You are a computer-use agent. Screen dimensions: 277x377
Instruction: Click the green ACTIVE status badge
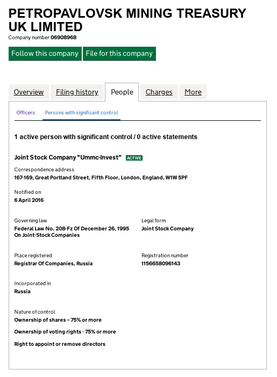click(134, 158)
